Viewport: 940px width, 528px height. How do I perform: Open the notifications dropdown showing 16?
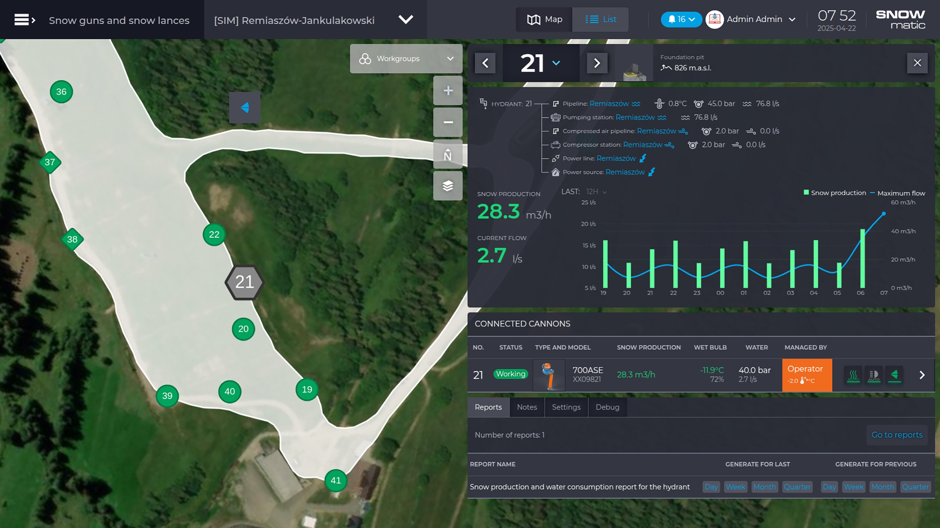[x=681, y=19]
